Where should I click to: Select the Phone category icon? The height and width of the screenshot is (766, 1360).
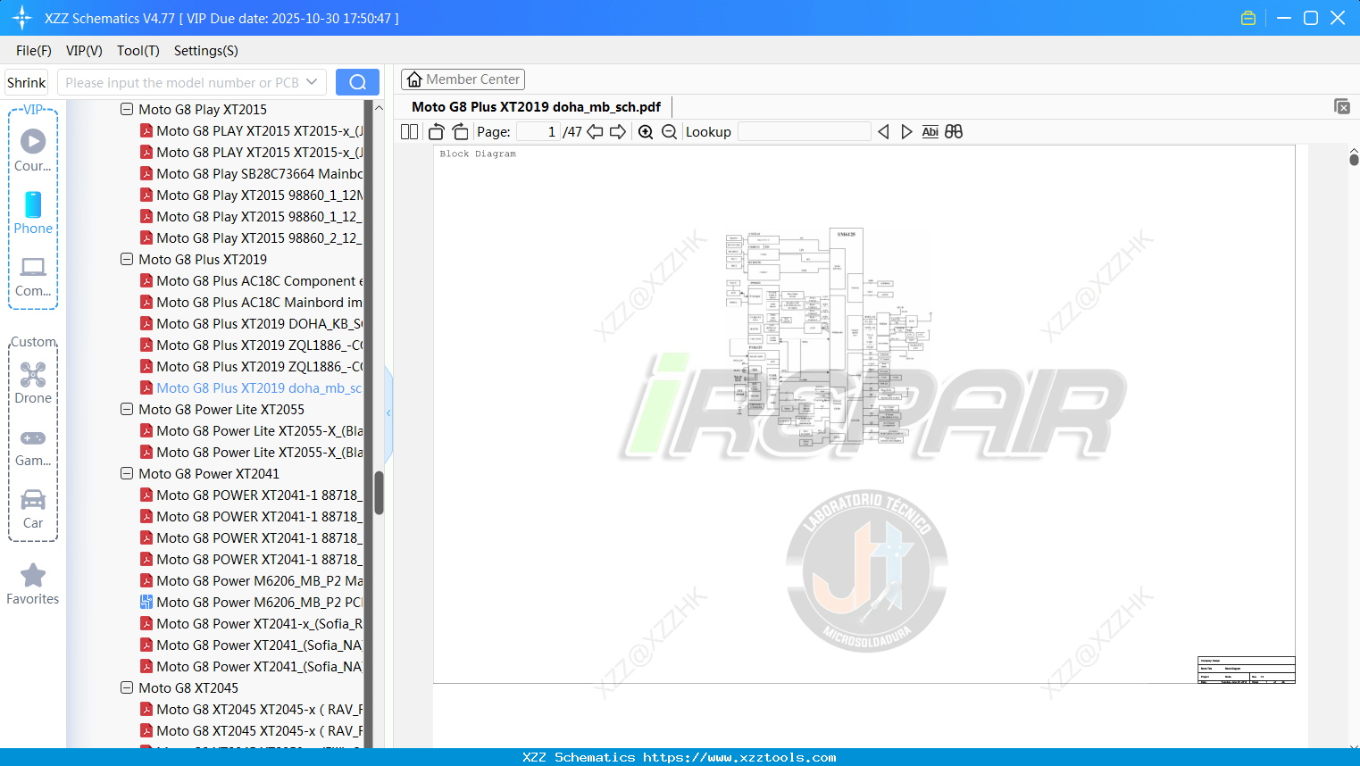tap(33, 212)
